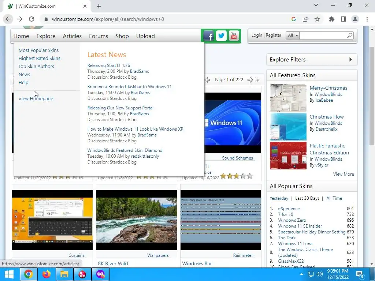The image size is (375, 281).
Task: Open the Chrome profile avatar
Action: click(355, 19)
